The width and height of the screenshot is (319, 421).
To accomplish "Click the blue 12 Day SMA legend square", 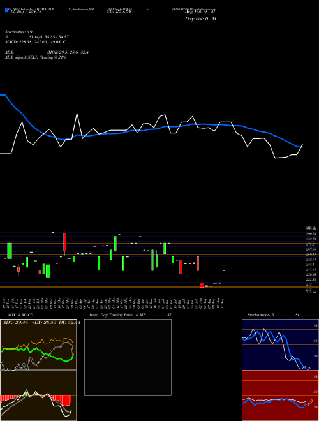I will 6,11.
